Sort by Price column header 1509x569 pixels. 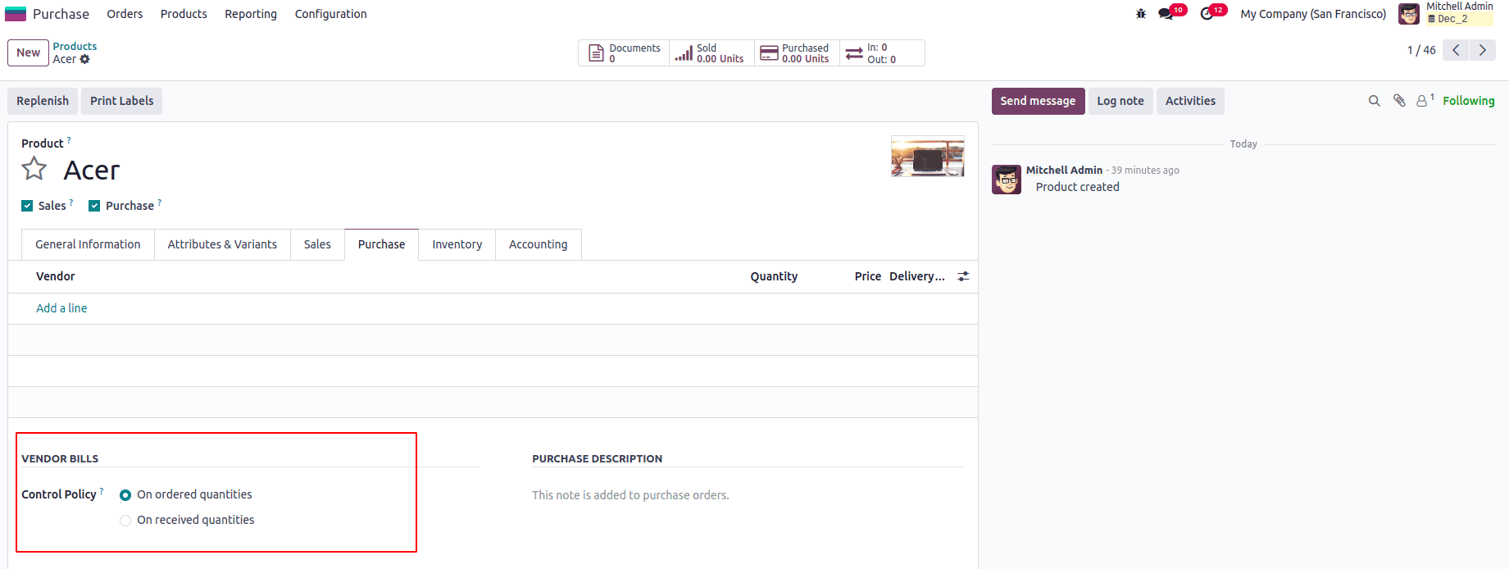867,276
